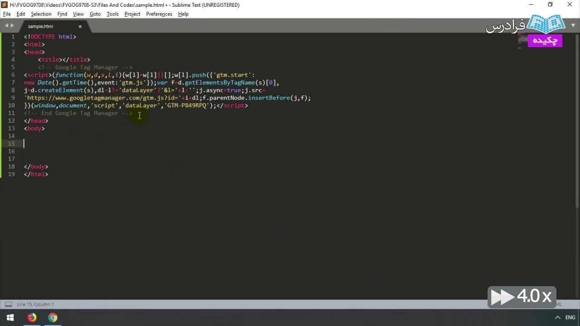Screen dimensions: 580x326
Task: Click the Firefox icon in the taskbar
Action: (32, 317)
